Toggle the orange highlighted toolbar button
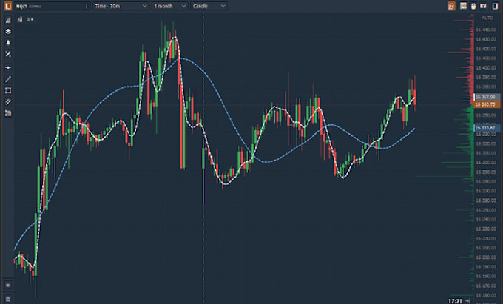503x304 pixels. 450,6
